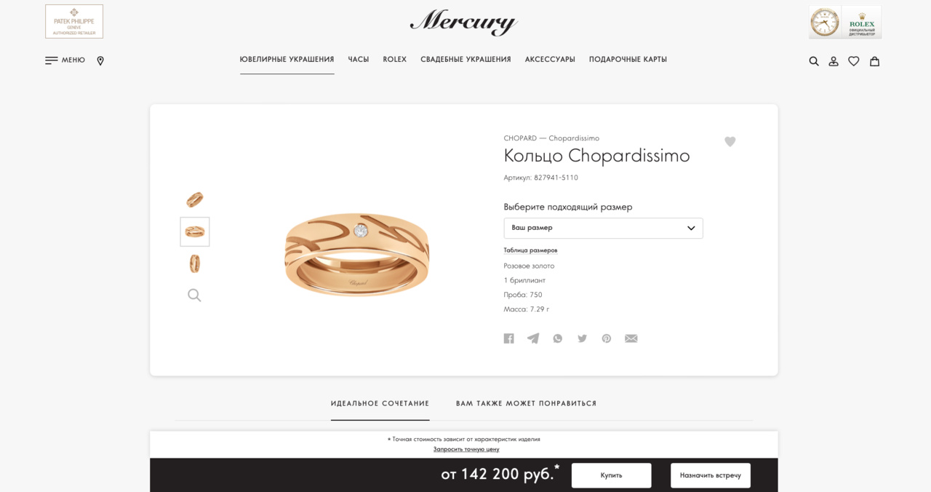
Task: Select the first ring thumbnail image
Action: (194, 199)
